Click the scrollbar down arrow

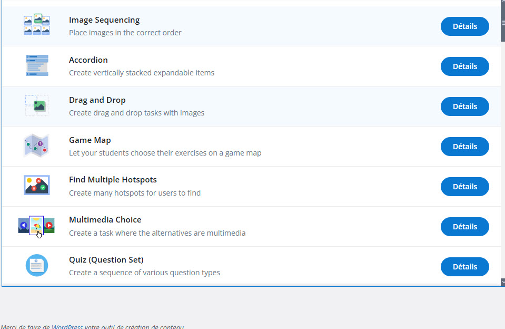[502, 282]
